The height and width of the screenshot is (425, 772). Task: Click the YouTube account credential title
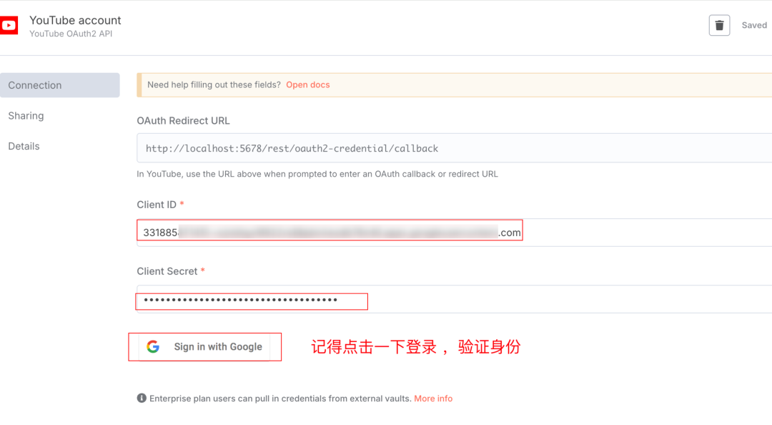click(75, 20)
